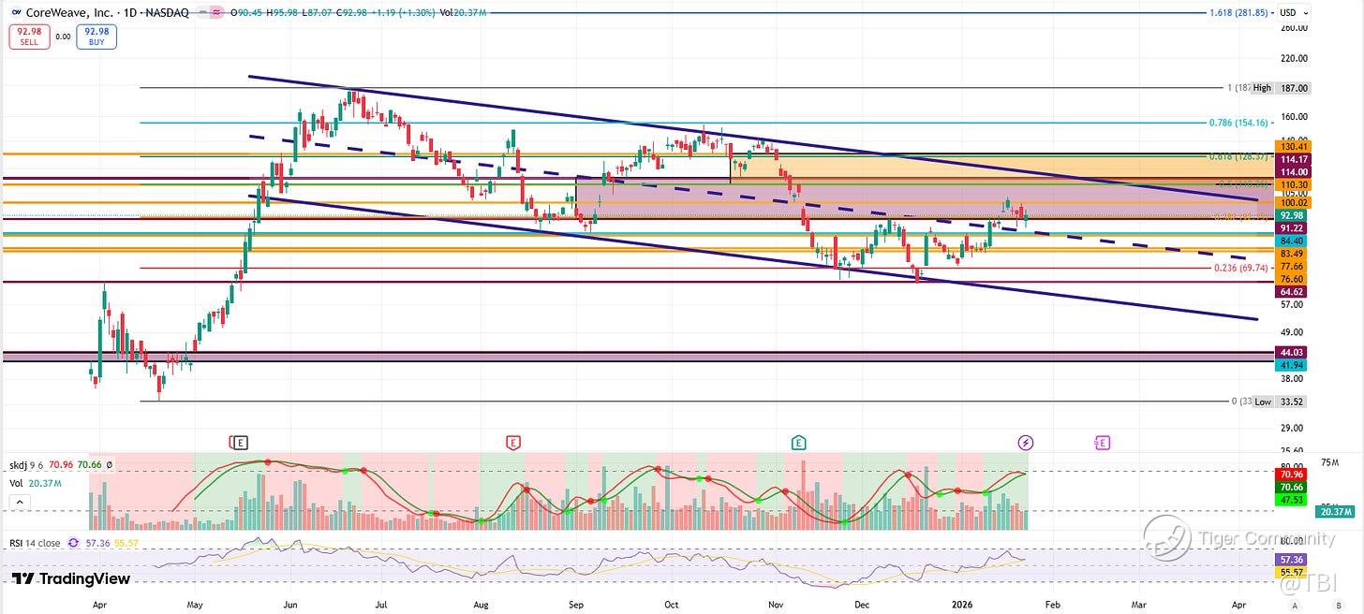Click the purple E upcoming earnings marker near February
This screenshot has height=614, width=1364.
point(1102,442)
